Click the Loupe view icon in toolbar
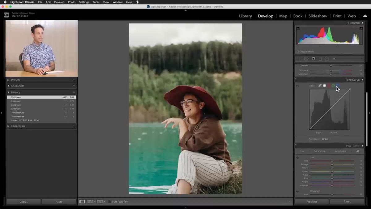The width and height of the screenshot is (371, 209). click(82, 202)
